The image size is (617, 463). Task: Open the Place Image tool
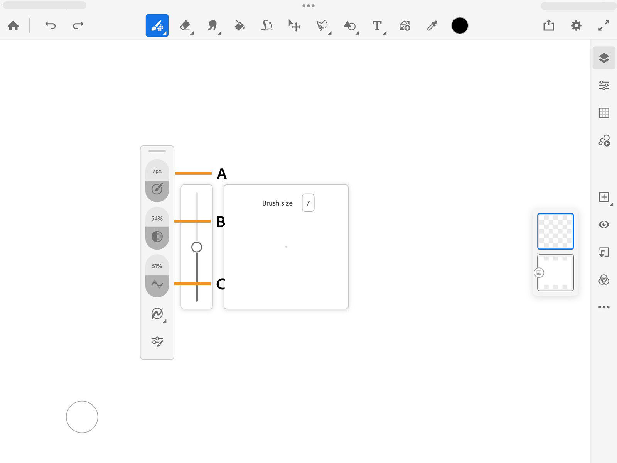405,26
